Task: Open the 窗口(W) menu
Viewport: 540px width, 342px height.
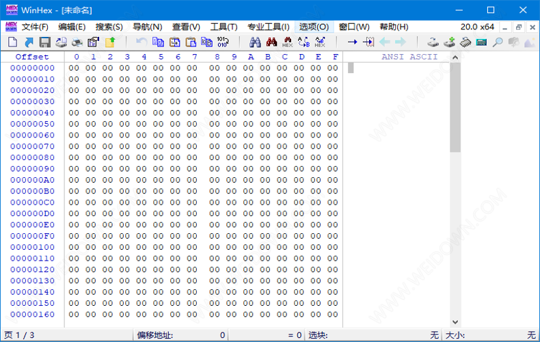Action: point(354,27)
